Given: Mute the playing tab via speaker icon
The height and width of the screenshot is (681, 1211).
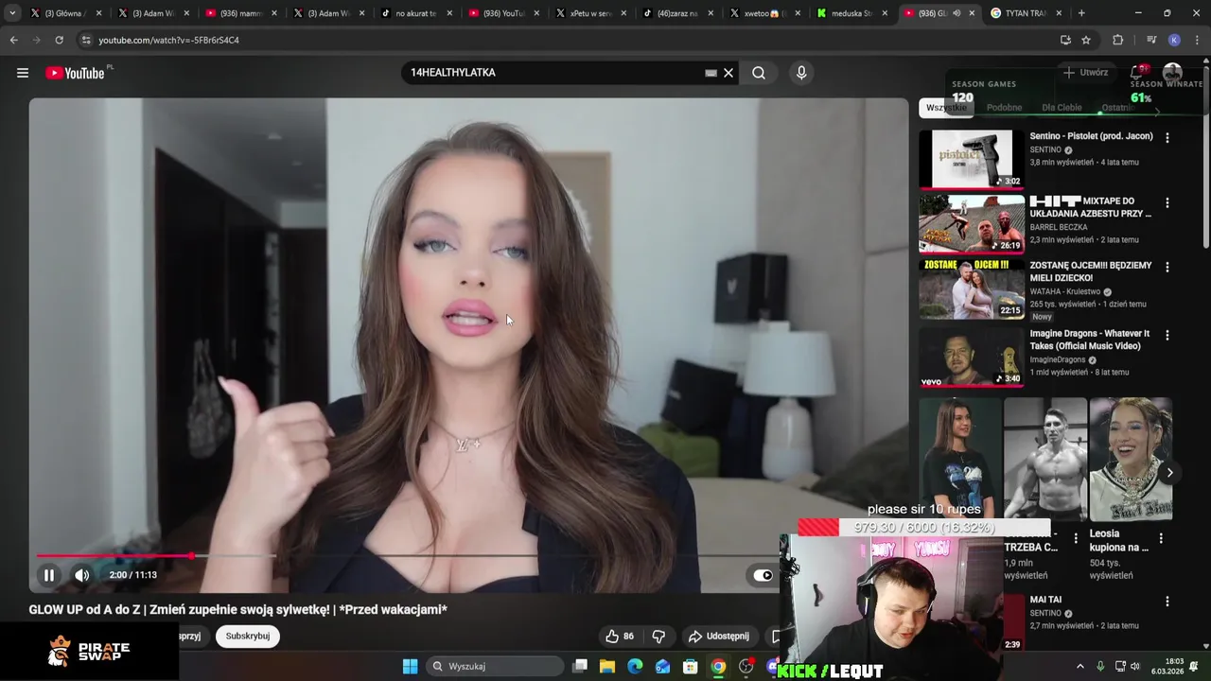Looking at the screenshot, I should tap(956, 13).
